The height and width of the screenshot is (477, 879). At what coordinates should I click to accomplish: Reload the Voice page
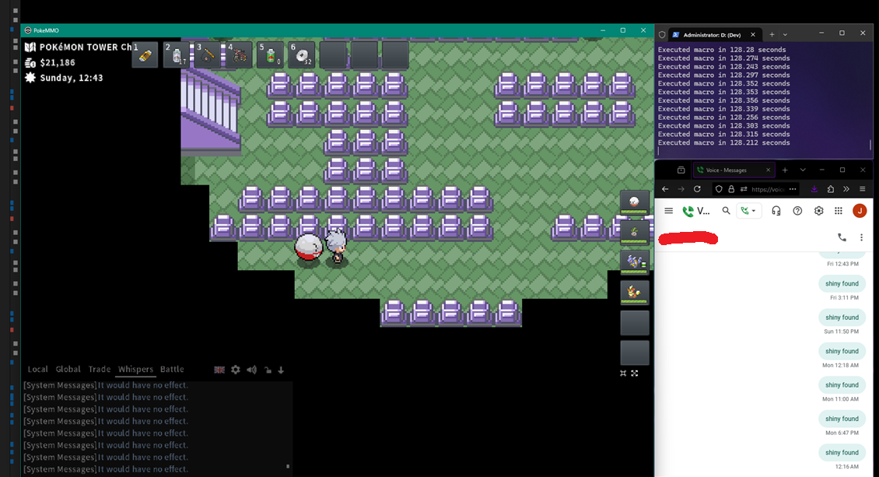coord(698,189)
